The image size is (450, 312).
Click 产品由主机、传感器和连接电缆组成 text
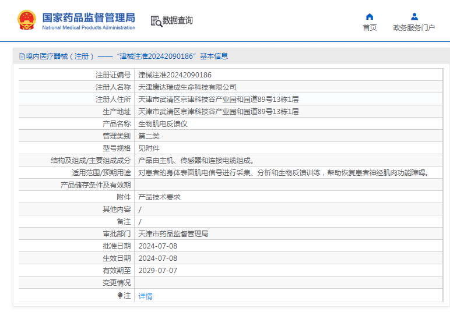[196, 161]
